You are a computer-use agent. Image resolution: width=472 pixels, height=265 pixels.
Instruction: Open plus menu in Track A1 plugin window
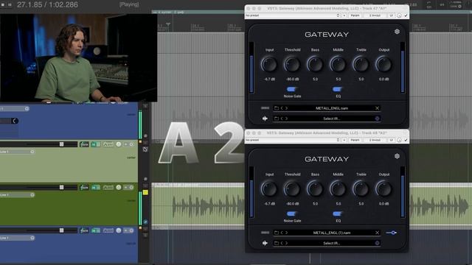point(344,15)
